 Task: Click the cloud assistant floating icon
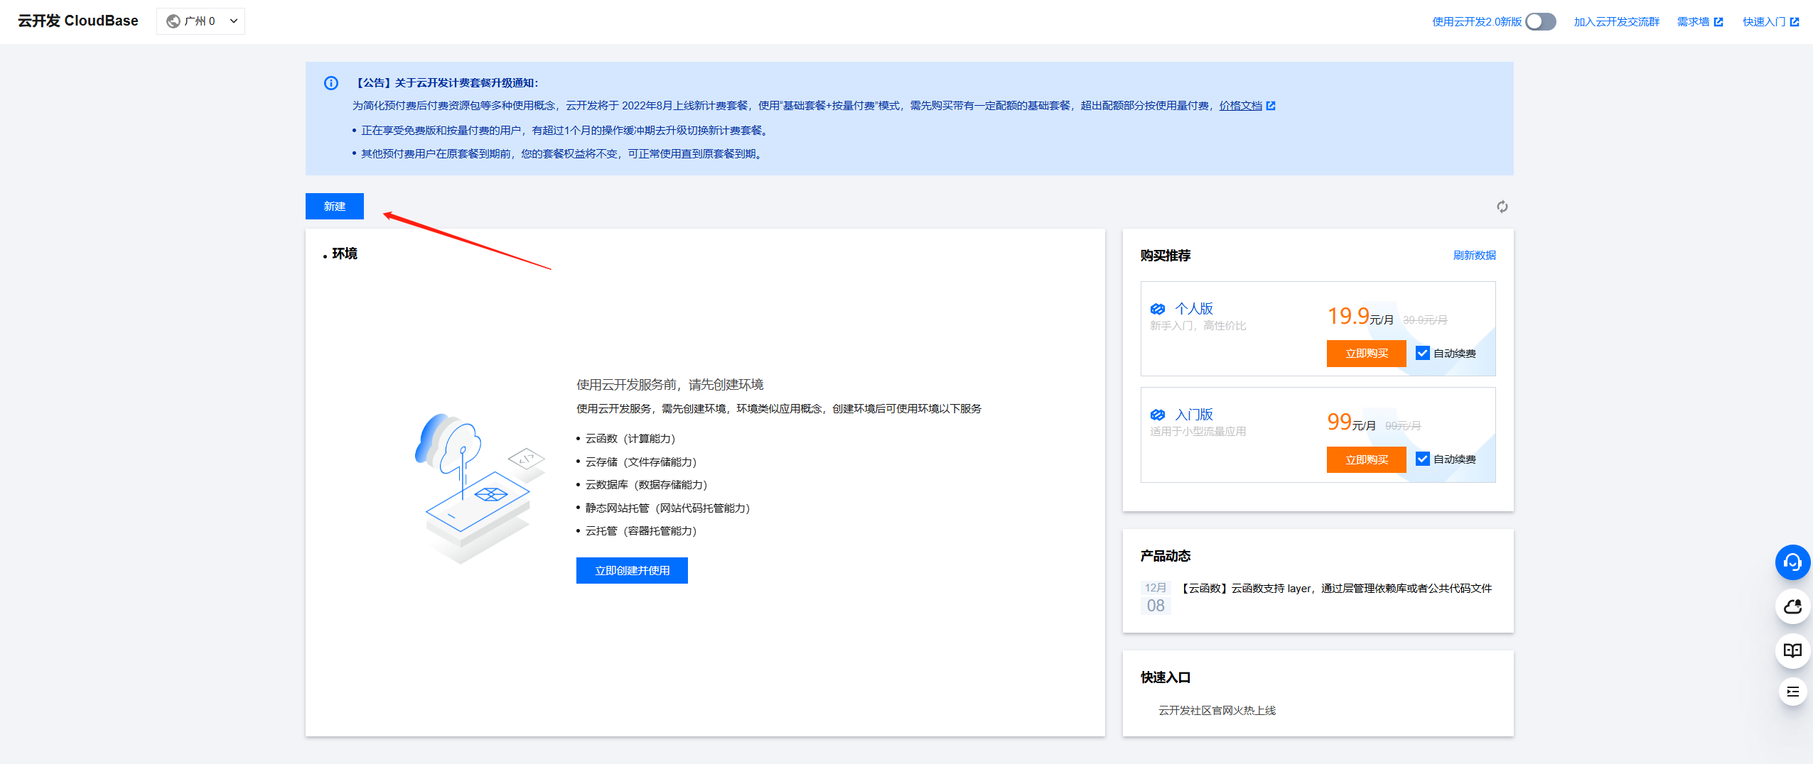pyautogui.click(x=1792, y=606)
